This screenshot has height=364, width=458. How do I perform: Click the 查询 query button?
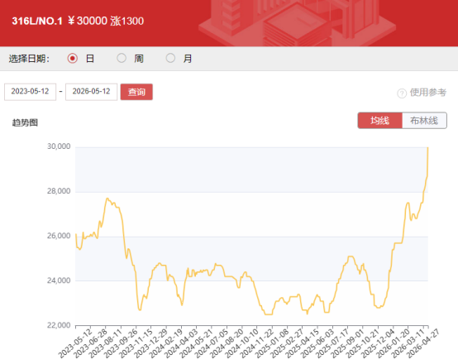click(136, 92)
